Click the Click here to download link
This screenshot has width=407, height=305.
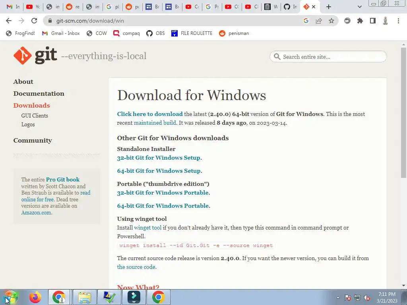point(150,114)
